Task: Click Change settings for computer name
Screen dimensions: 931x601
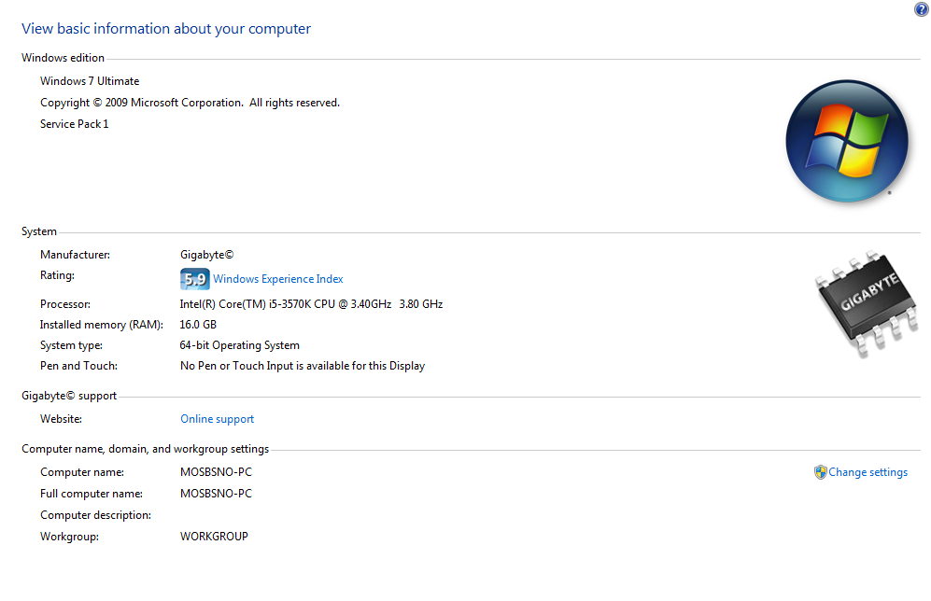Action: (x=868, y=472)
